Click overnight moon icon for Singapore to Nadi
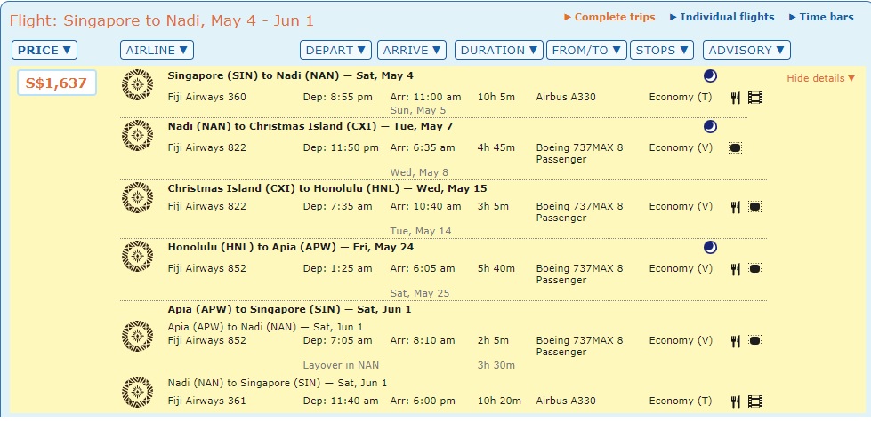Viewport: 871px width, 421px height. tap(710, 76)
